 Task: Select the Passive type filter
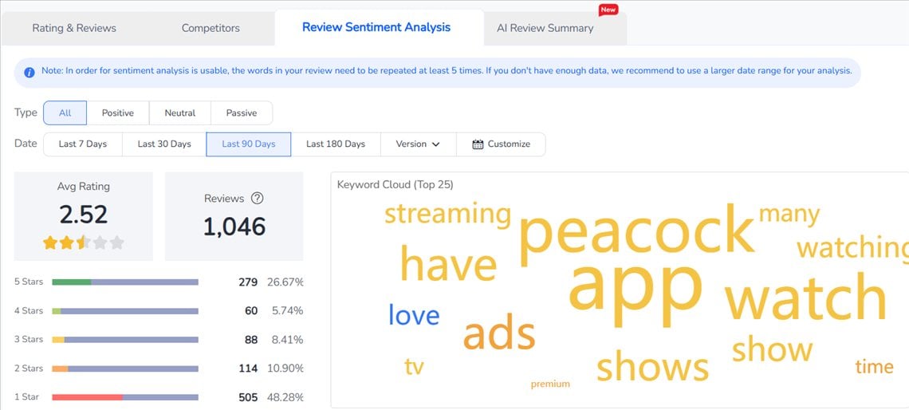coord(241,113)
